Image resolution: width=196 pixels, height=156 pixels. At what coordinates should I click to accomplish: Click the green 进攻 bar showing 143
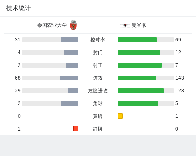coord(137,78)
